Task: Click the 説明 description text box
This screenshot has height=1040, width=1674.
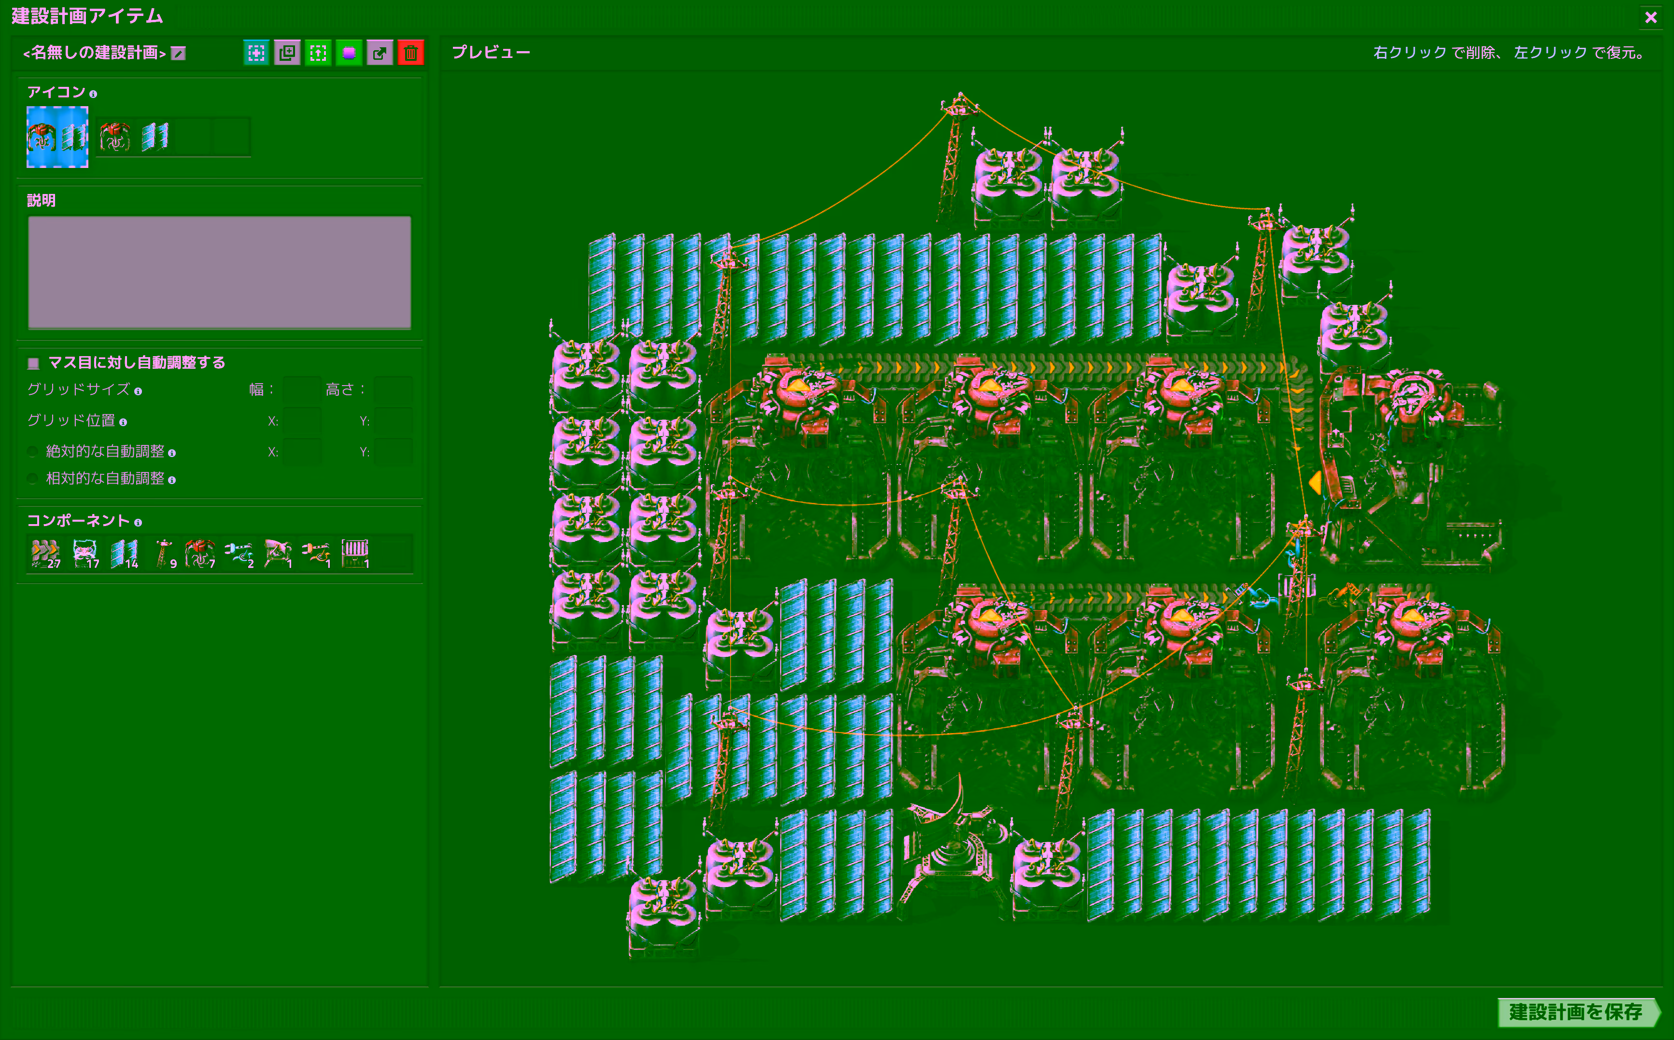Action: click(220, 273)
